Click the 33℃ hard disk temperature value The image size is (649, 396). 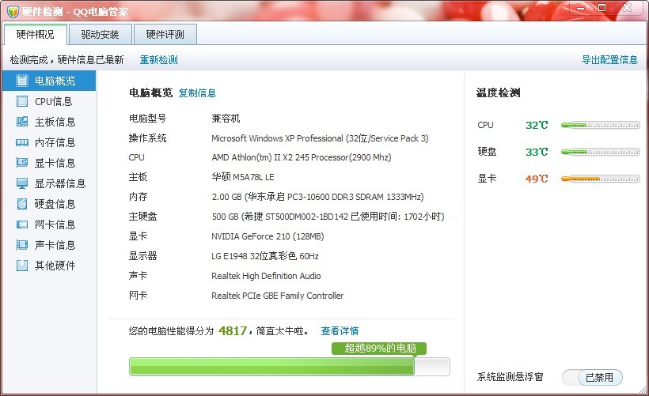(x=537, y=152)
